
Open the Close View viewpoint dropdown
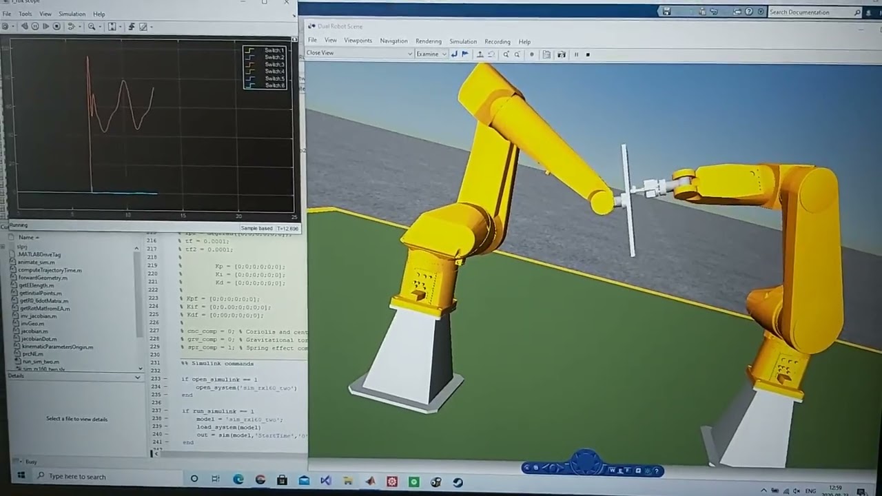359,53
